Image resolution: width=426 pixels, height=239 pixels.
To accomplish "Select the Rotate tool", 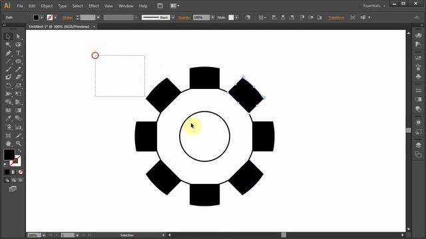I will coord(8,86).
